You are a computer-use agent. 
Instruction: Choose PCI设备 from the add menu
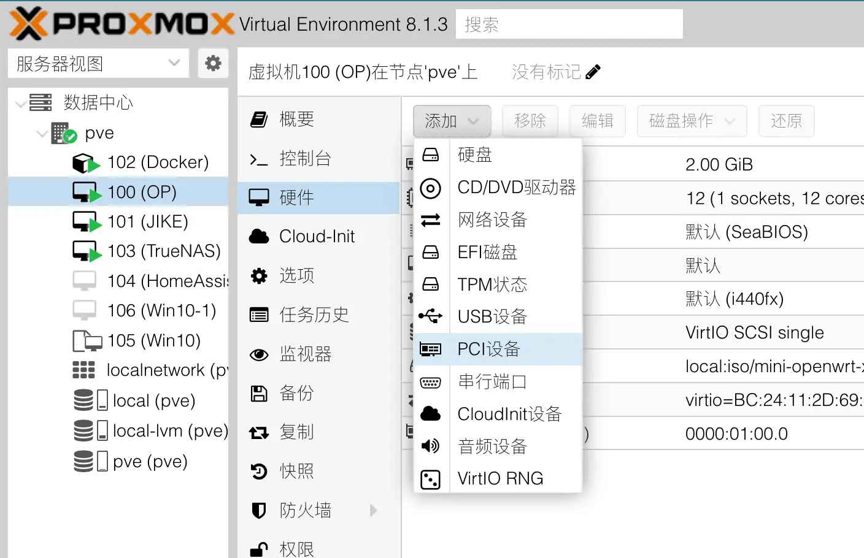(x=498, y=349)
